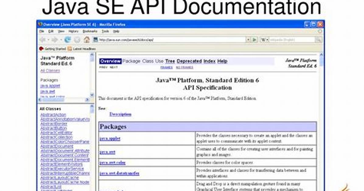Viewport: 364px width, 191px height.
Task: Select the Overview navigation tab
Action: point(110,61)
